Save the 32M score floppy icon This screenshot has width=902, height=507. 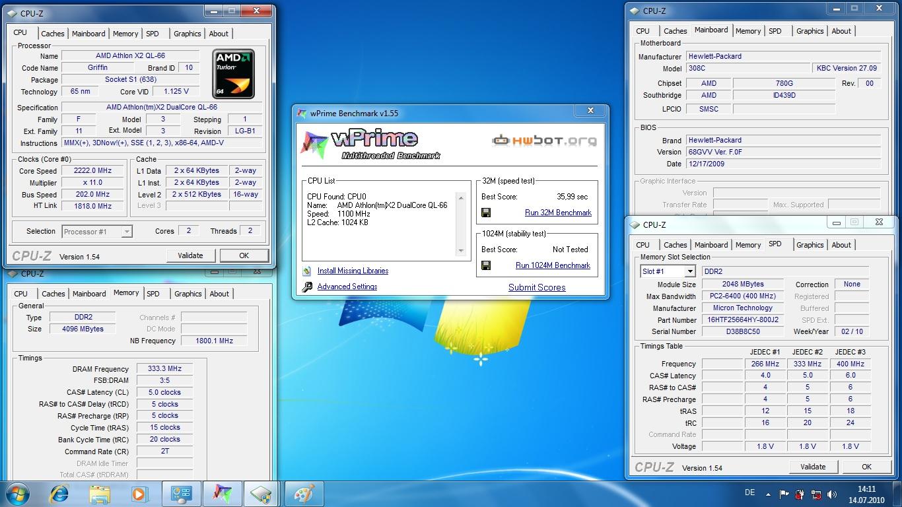pyautogui.click(x=486, y=213)
